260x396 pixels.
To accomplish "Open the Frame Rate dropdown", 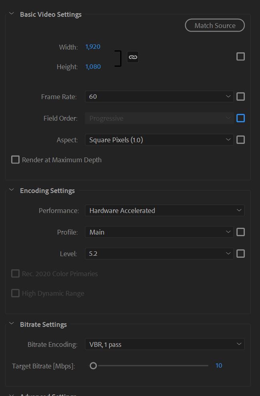I will pyautogui.click(x=159, y=96).
